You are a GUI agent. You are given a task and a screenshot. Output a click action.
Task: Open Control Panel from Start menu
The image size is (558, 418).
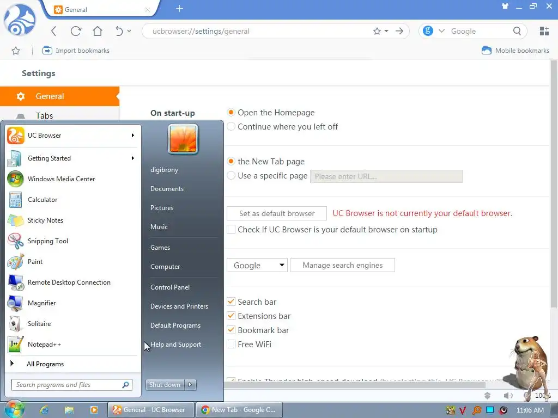(x=170, y=287)
